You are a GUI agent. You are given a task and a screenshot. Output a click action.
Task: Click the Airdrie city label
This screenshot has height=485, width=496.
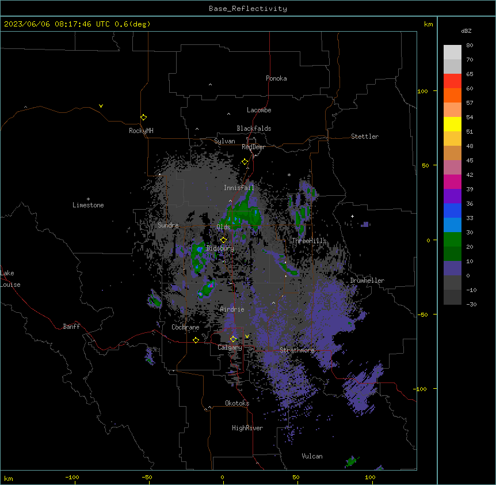point(232,309)
